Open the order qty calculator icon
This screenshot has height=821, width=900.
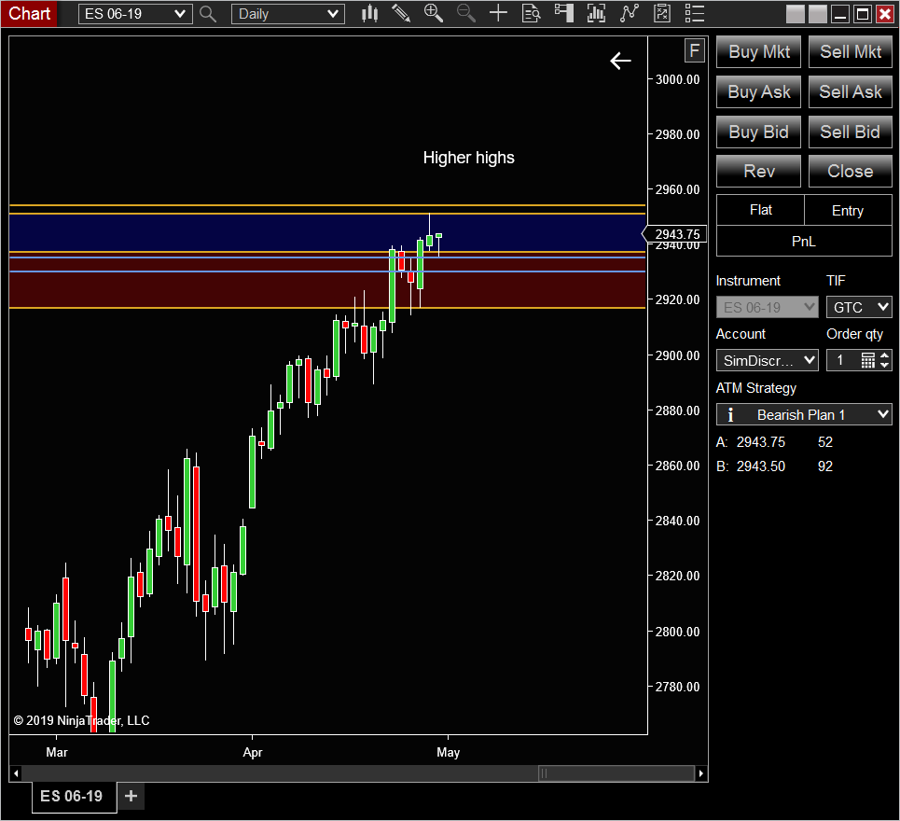pyautogui.click(x=868, y=360)
